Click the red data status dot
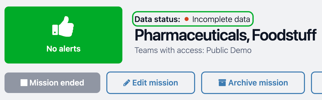Image resolution: width=322 pixels, height=100 pixels. (186, 19)
